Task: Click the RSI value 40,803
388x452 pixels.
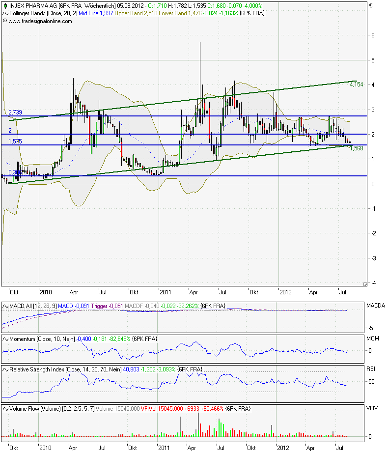Action: point(131,369)
